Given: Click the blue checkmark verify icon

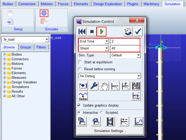Looking at the screenshot, I should pos(138,32).
